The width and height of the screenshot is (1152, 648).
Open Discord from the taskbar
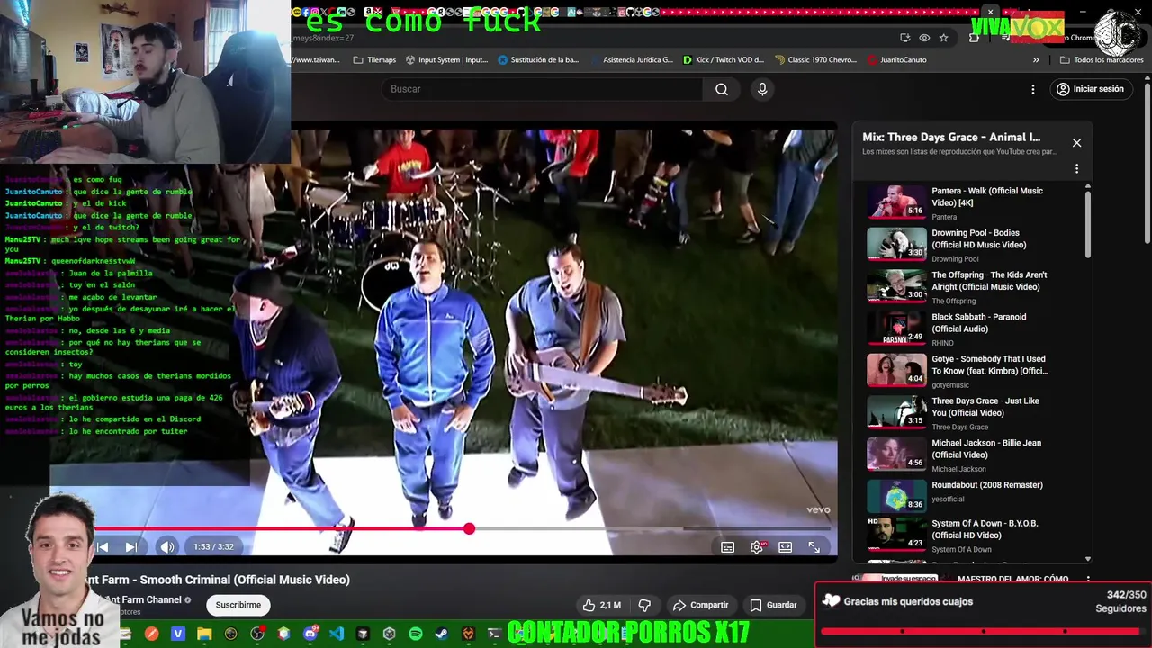pyautogui.click(x=310, y=634)
